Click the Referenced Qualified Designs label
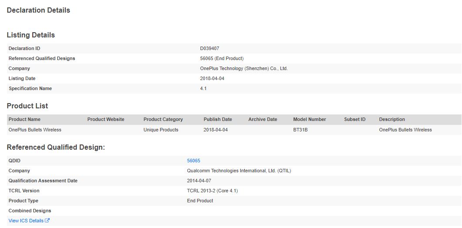Viewport: 462px width, 228px height. click(x=42, y=58)
